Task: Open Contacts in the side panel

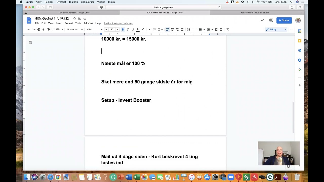Action: pyautogui.click(x=300, y=60)
